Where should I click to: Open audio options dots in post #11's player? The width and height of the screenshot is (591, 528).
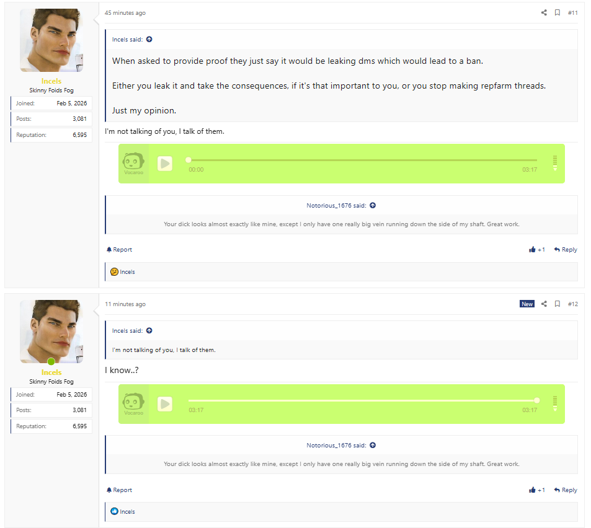(x=555, y=162)
